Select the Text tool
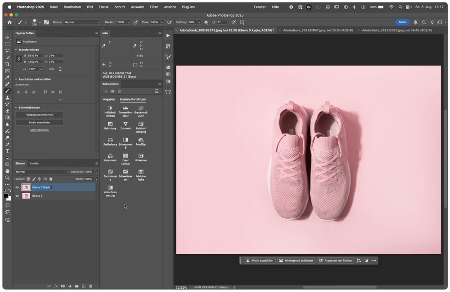 point(7,151)
